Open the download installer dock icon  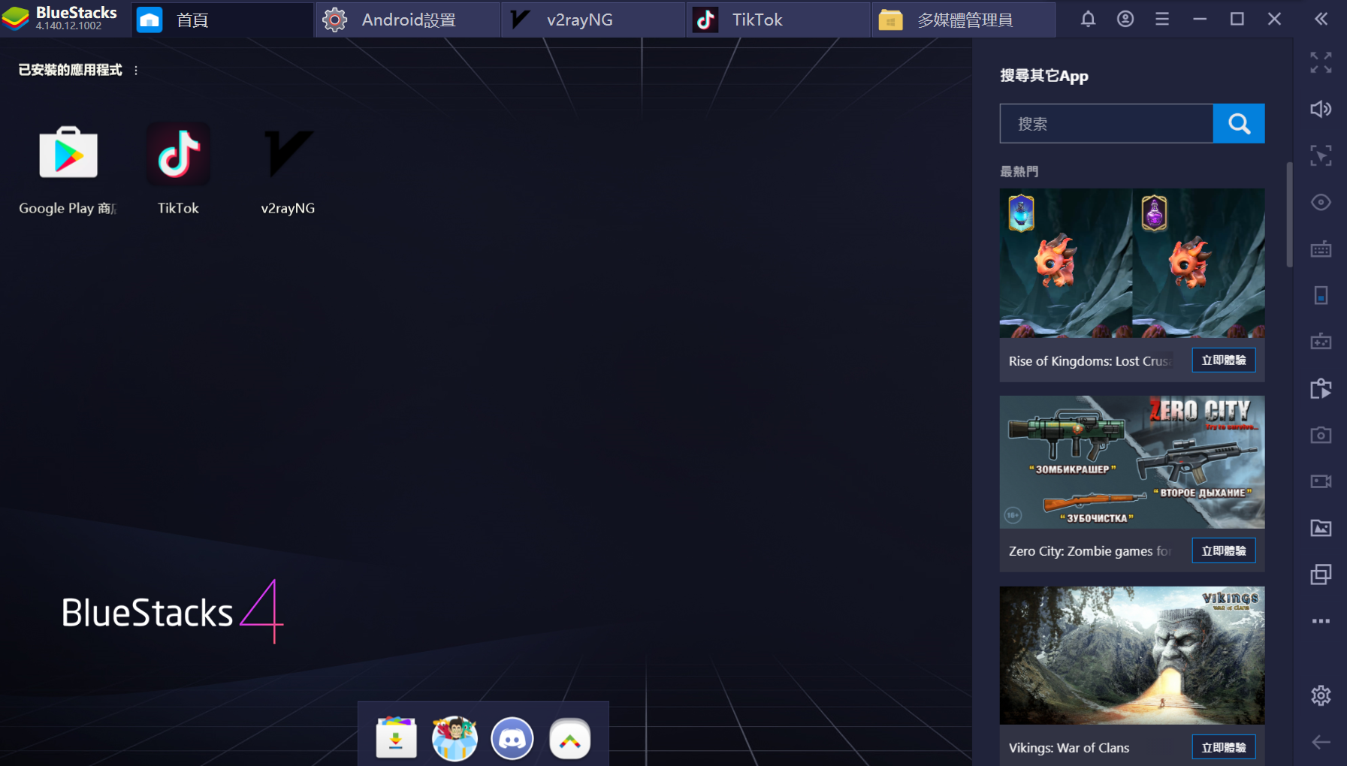point(396,738)
